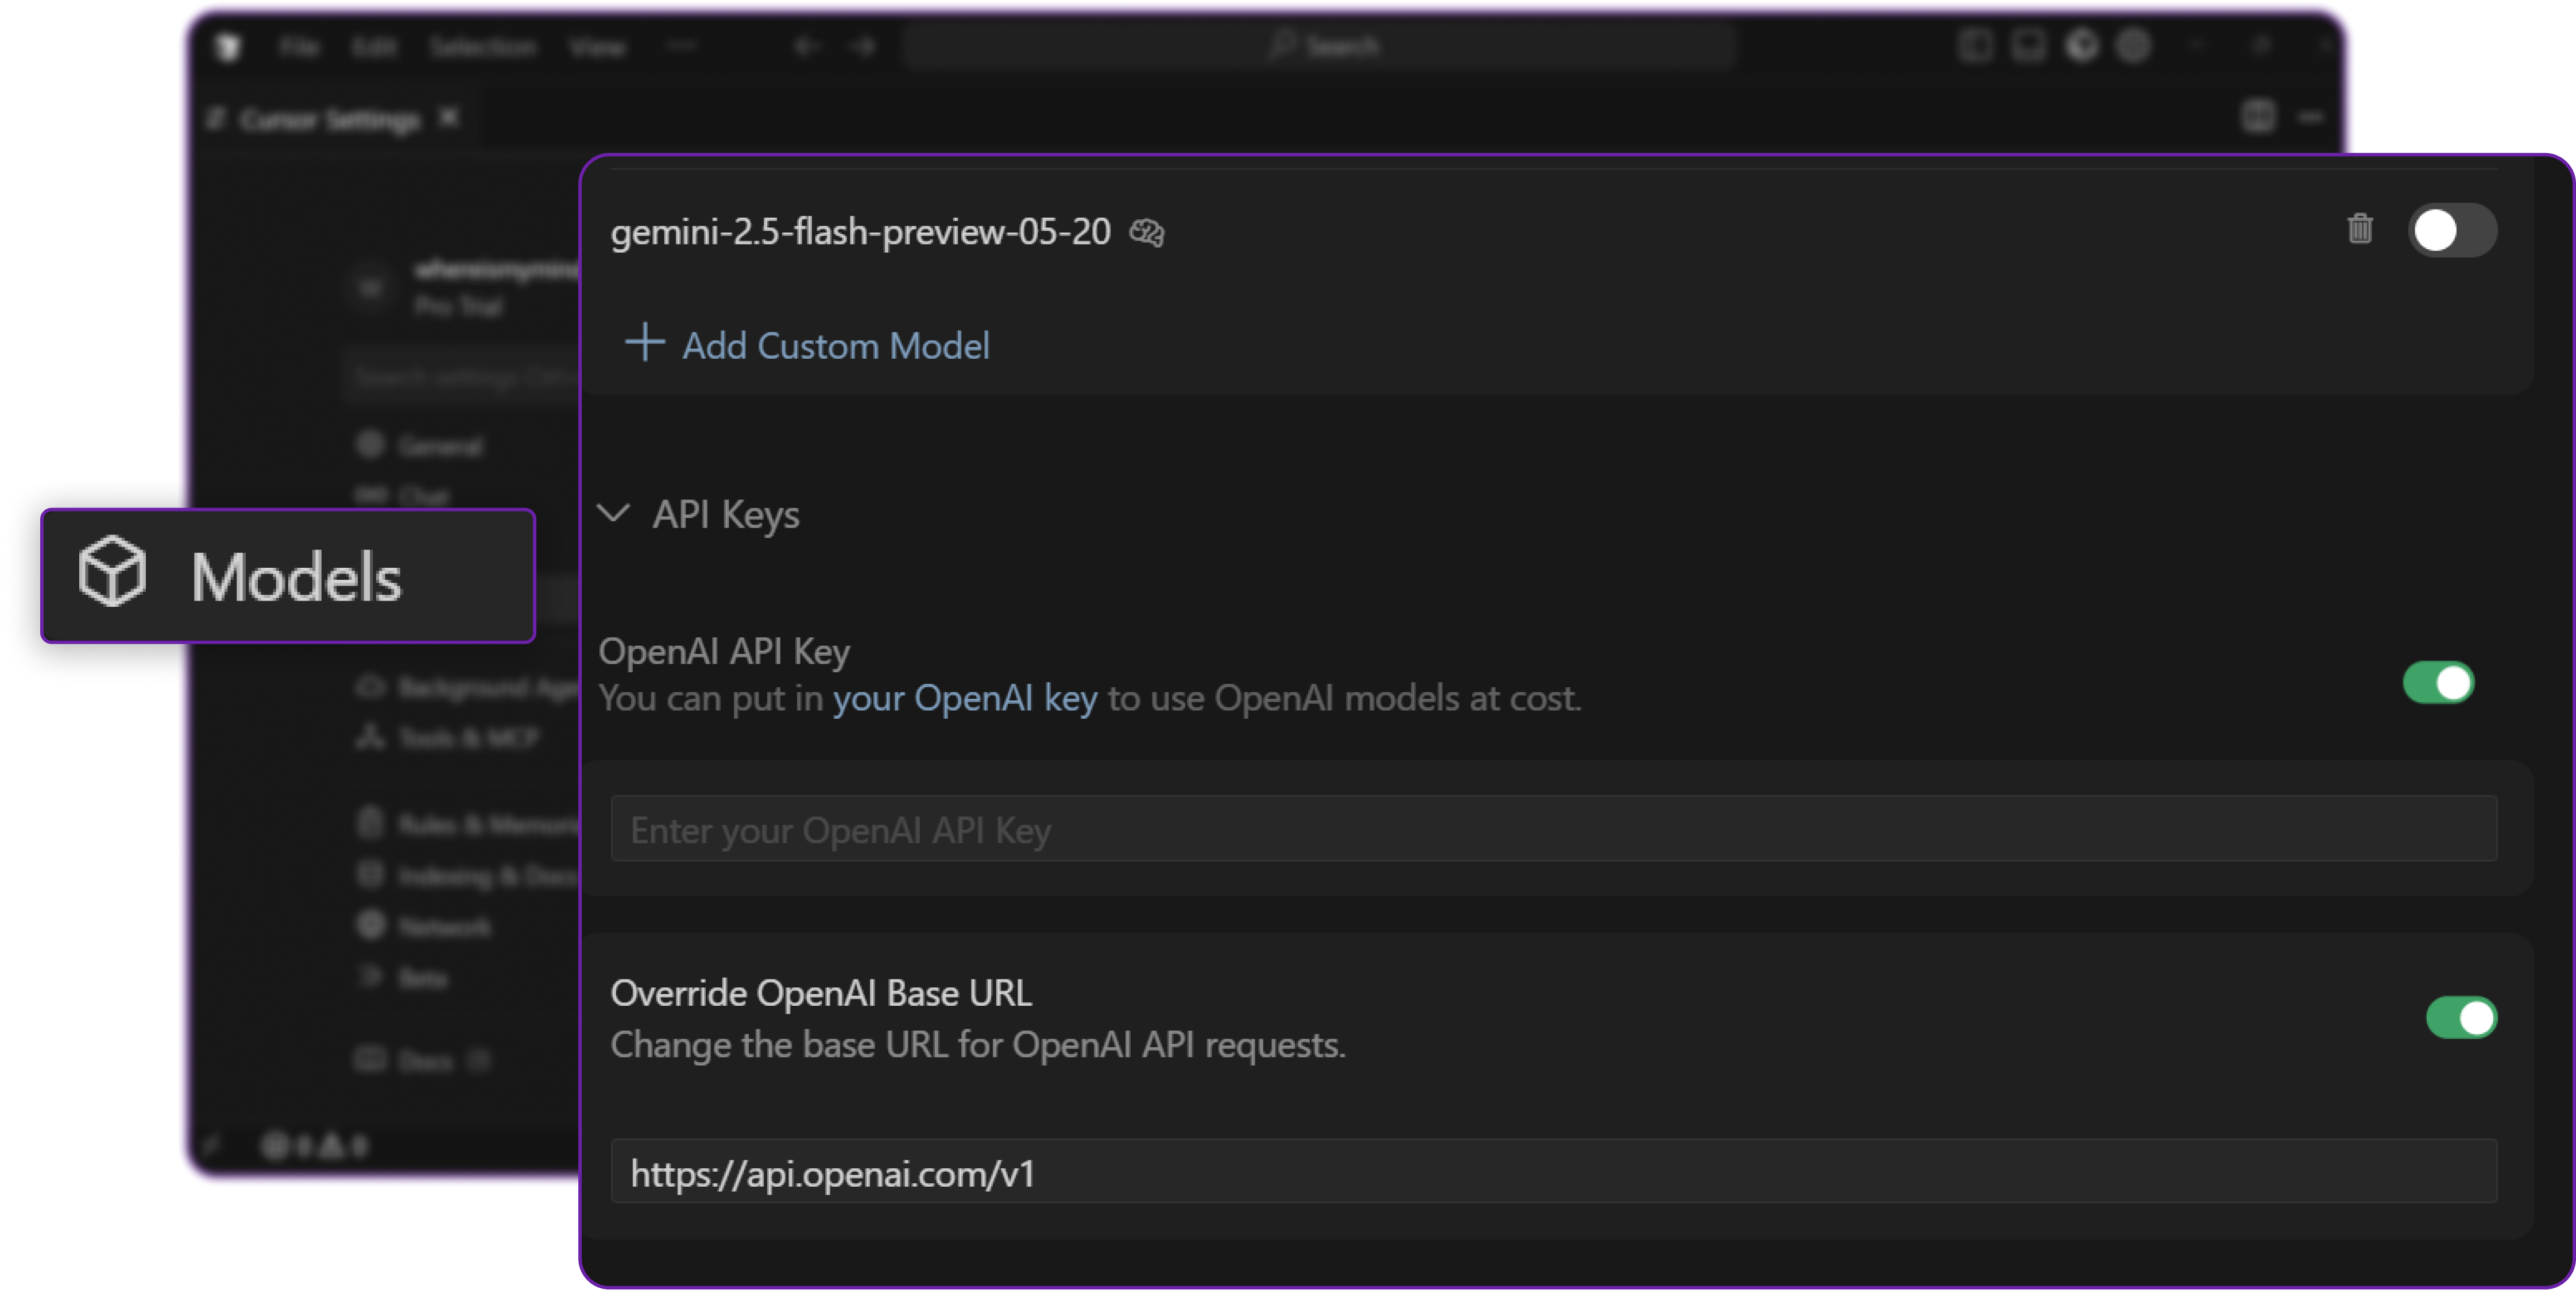This screenshot has width=2576, height=1290.
Task: Click the Cursor logo in the menu bar
Action: click(228, 46)
